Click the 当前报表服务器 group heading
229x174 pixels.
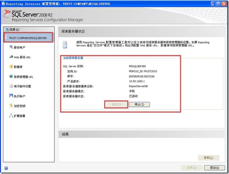[73, 58]
